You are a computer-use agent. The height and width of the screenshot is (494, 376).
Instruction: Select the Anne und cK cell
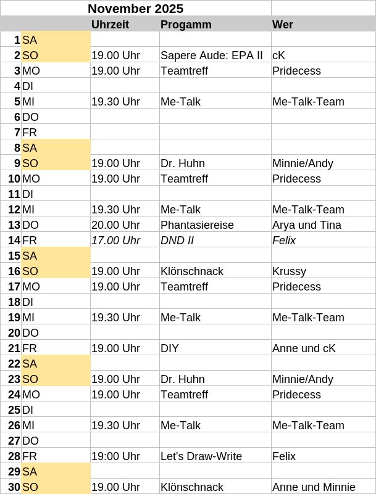pyautogui.click(x=304, y=348)
